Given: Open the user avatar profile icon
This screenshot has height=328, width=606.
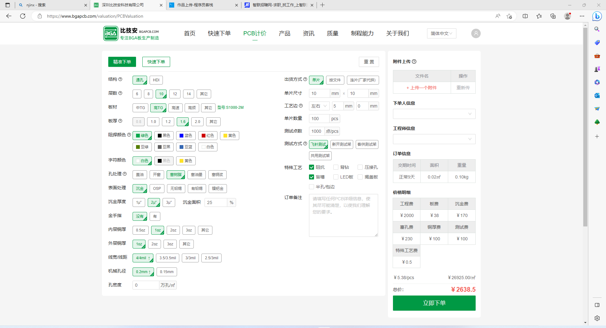Looking at the screenshot, I should [x=476, y=33].
